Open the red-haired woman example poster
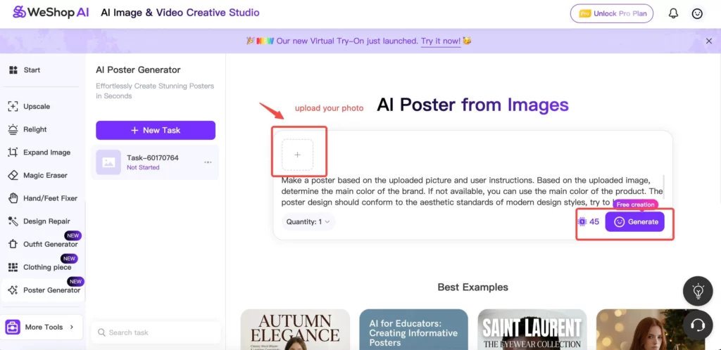721x350 pixels. 651,330
